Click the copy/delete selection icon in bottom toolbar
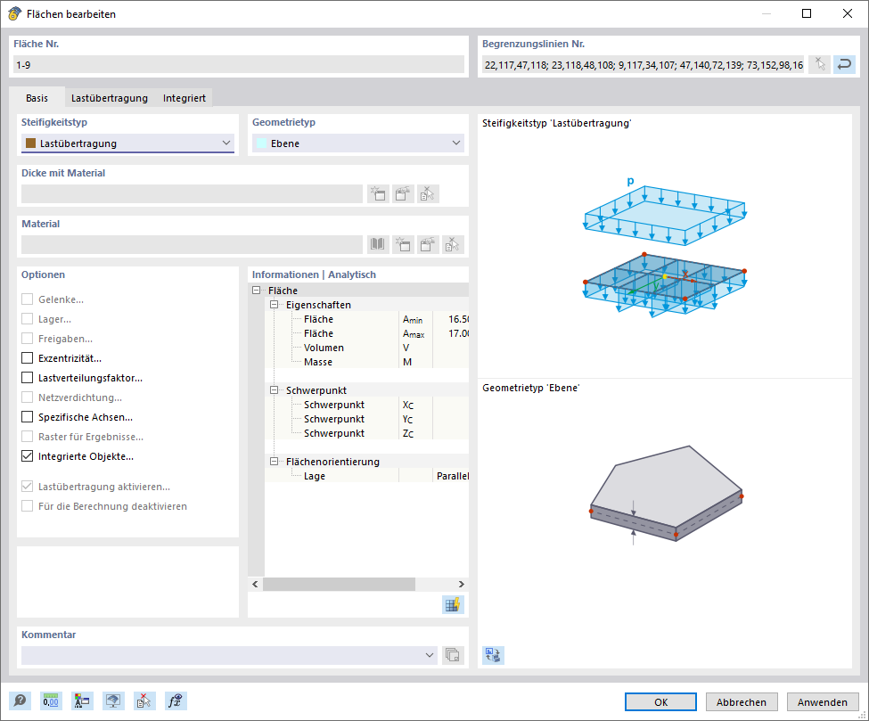869x721 pixels. pos(144,701)
